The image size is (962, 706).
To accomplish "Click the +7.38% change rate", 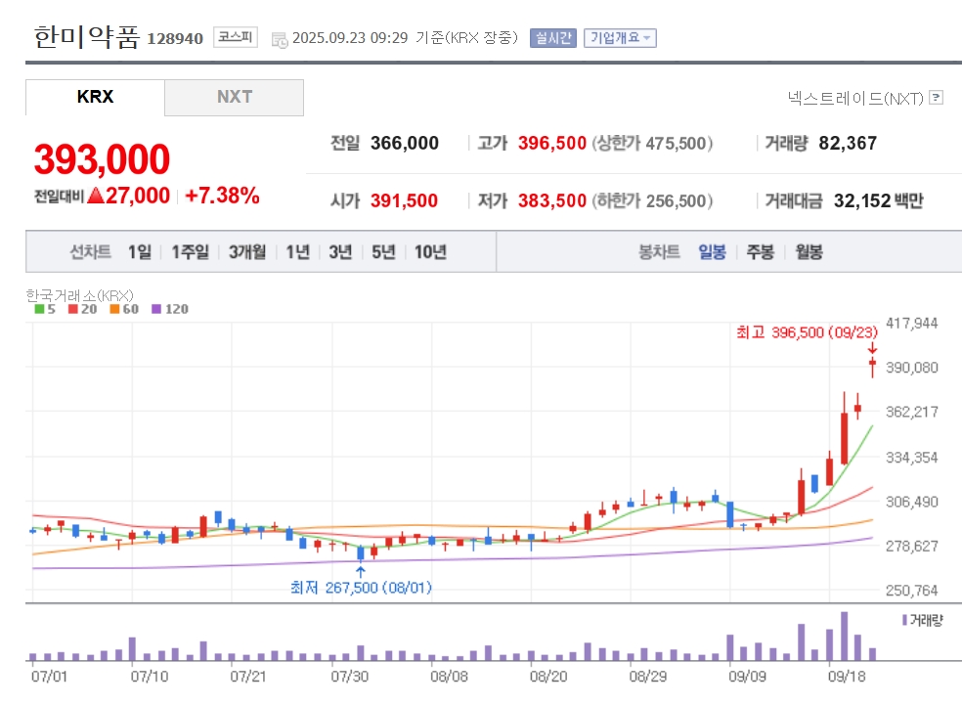I will [x=222, y=196].
